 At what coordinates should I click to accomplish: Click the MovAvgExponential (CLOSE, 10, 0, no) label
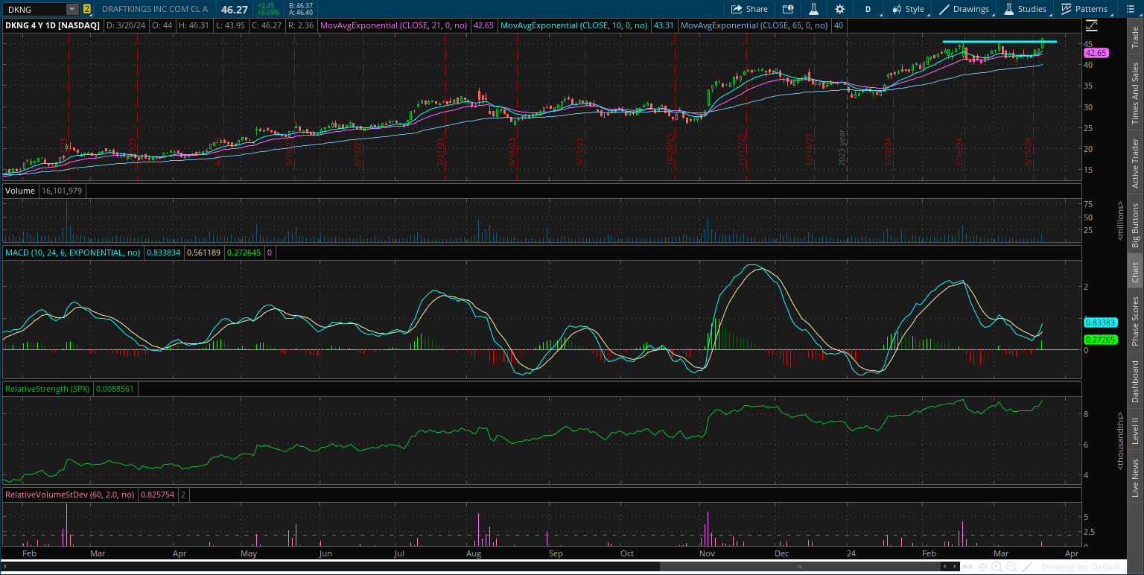574,25
